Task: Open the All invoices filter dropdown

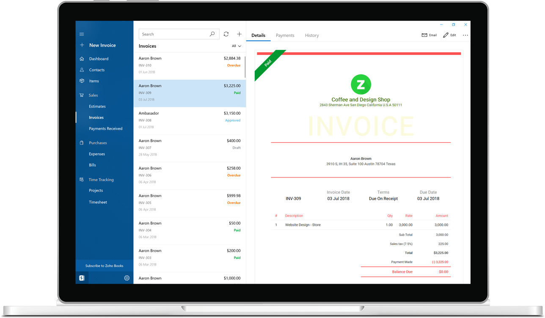Action: tap(236, 46)
